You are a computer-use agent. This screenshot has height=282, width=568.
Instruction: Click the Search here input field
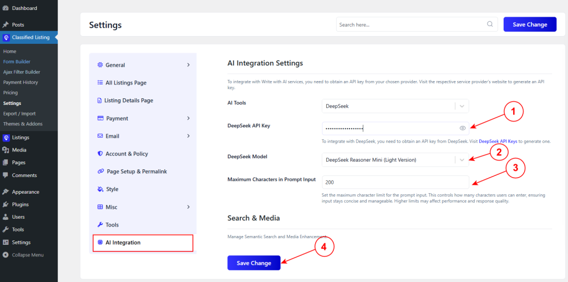click(417, 24)
